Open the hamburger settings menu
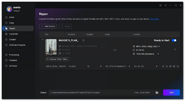This screenshot has width=185, height=101. [x=165, y=6]
